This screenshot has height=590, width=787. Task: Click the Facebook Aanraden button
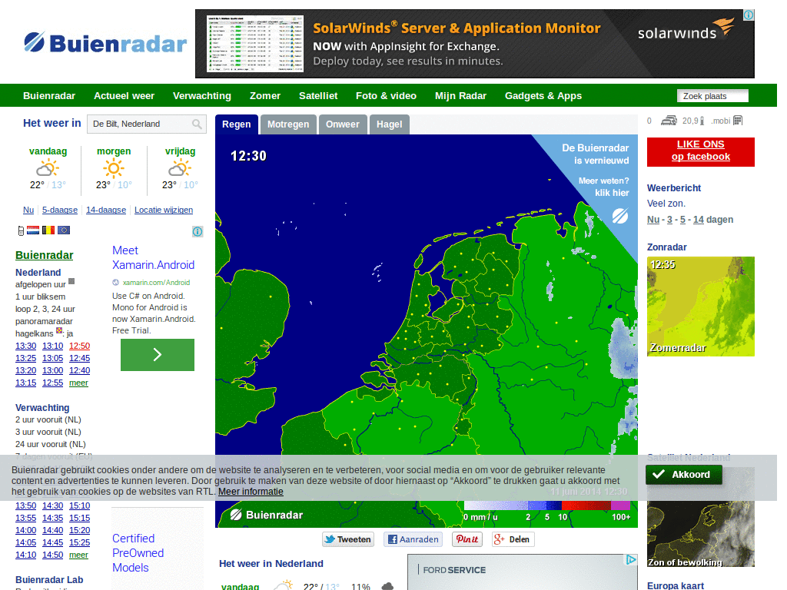click(x=413, y=539)
